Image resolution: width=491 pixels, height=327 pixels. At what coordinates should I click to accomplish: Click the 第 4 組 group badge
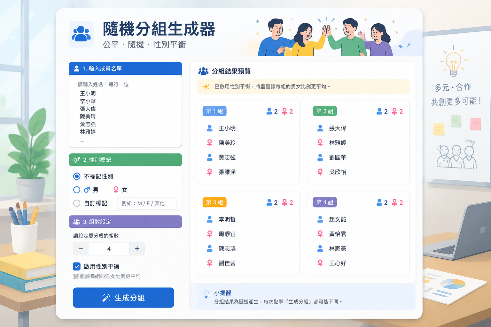point(325,202)
